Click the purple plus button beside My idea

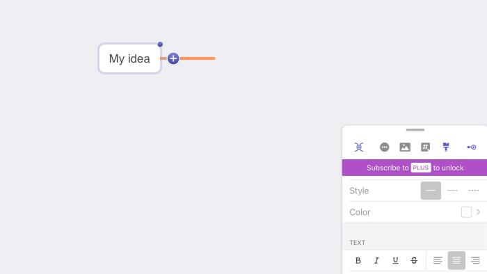(173, 58)
